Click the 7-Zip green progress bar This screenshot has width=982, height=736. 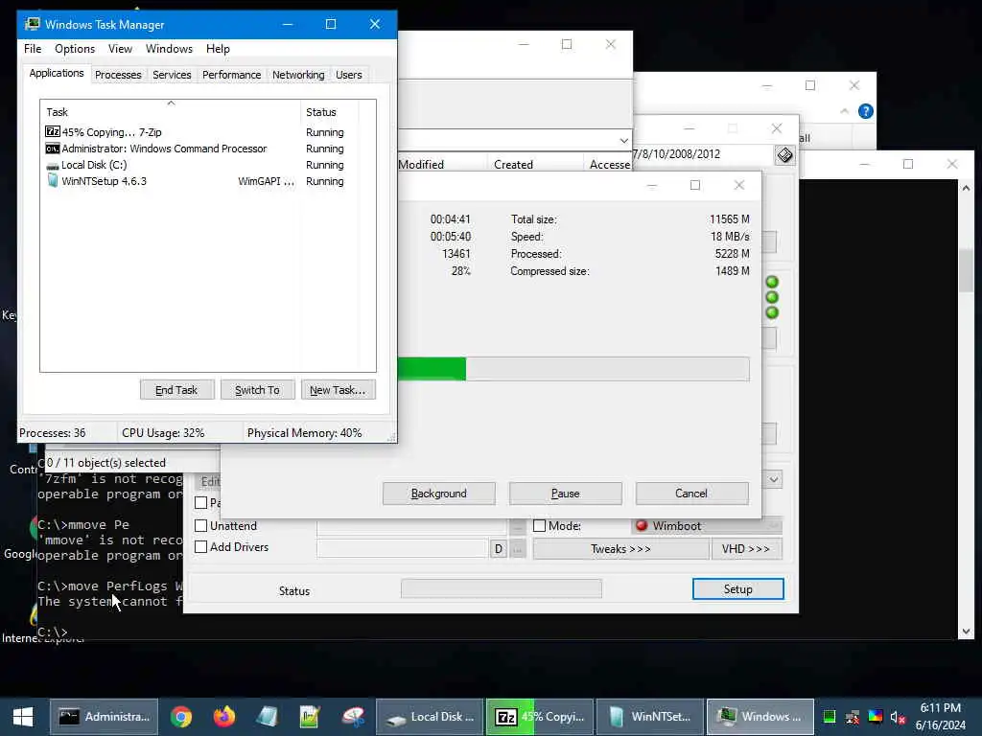pyautogui.click(x=573, y=369)
